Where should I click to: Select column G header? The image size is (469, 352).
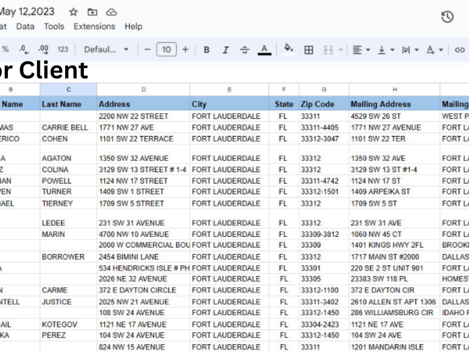pos(324,90)
